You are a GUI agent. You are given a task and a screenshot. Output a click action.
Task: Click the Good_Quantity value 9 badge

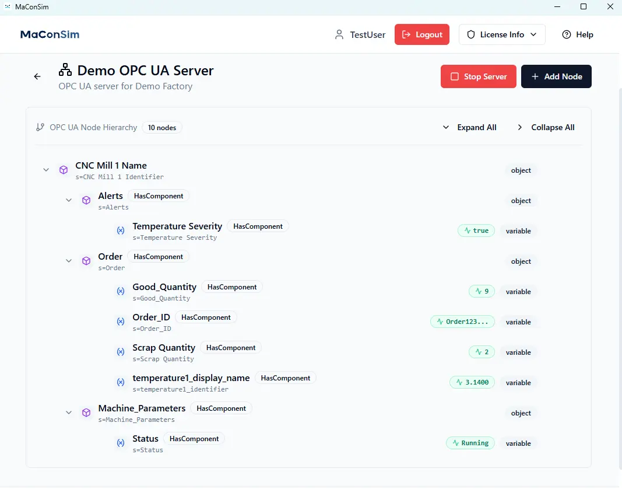[482, 291]
